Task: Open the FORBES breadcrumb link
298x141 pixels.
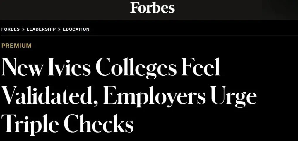Action: coord(11,29)
